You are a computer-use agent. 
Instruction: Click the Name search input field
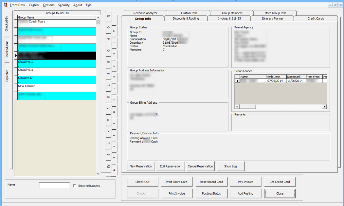pyautogui.click(x=54, y=185)
